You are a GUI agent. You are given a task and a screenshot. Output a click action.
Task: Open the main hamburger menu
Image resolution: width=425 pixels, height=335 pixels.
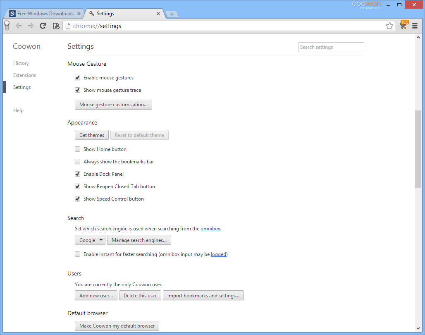[x=415, y=26]
